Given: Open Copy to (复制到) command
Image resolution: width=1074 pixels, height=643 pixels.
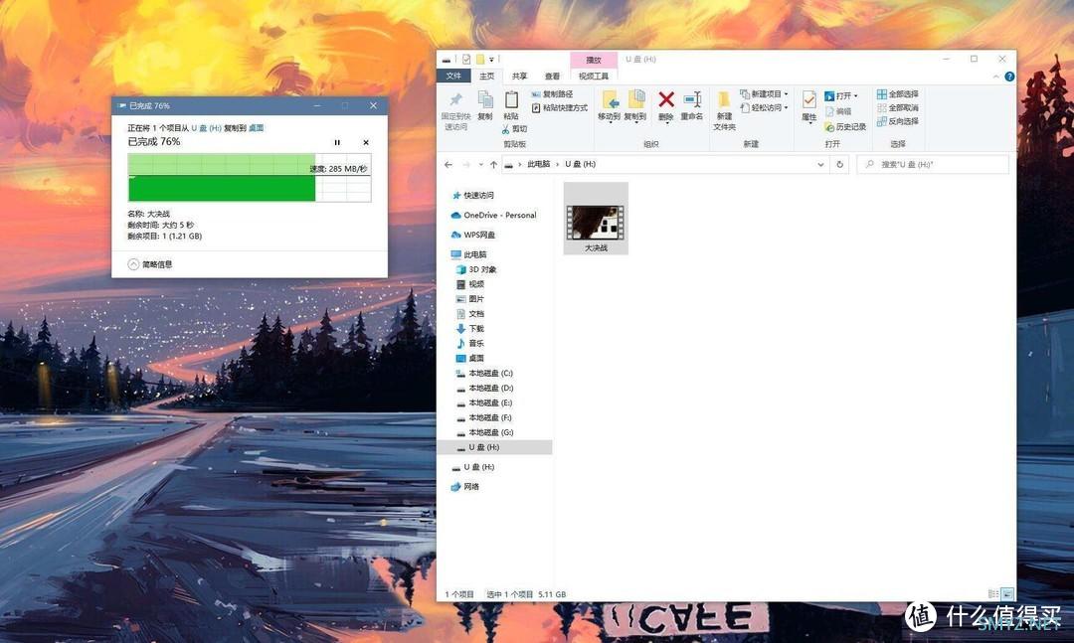Looking at the screenshot, I should (x=634, y=105).
